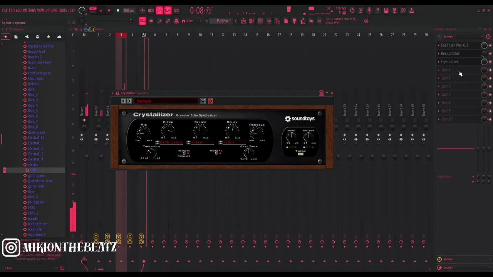Screen dimensions: 493x277
Task: Open the TOOLS menu
Action: click(63, 10)
